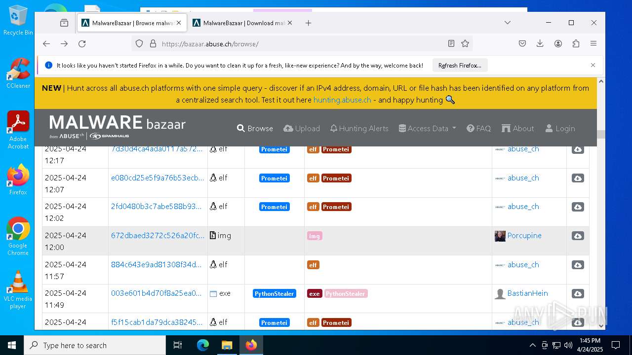Download sample from 12:07 row cloud icon
632x355 pixels.
(578, 178)
